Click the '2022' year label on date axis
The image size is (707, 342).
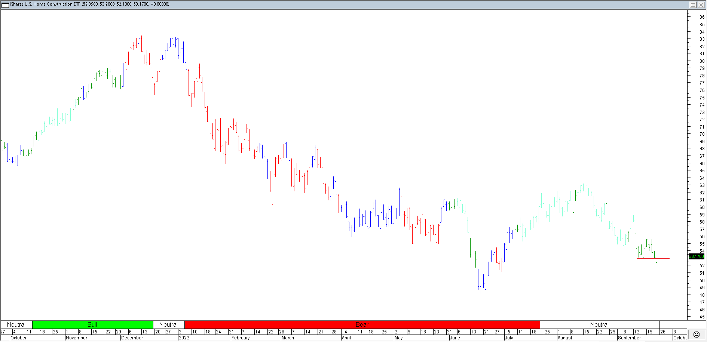tap(184, 338)
